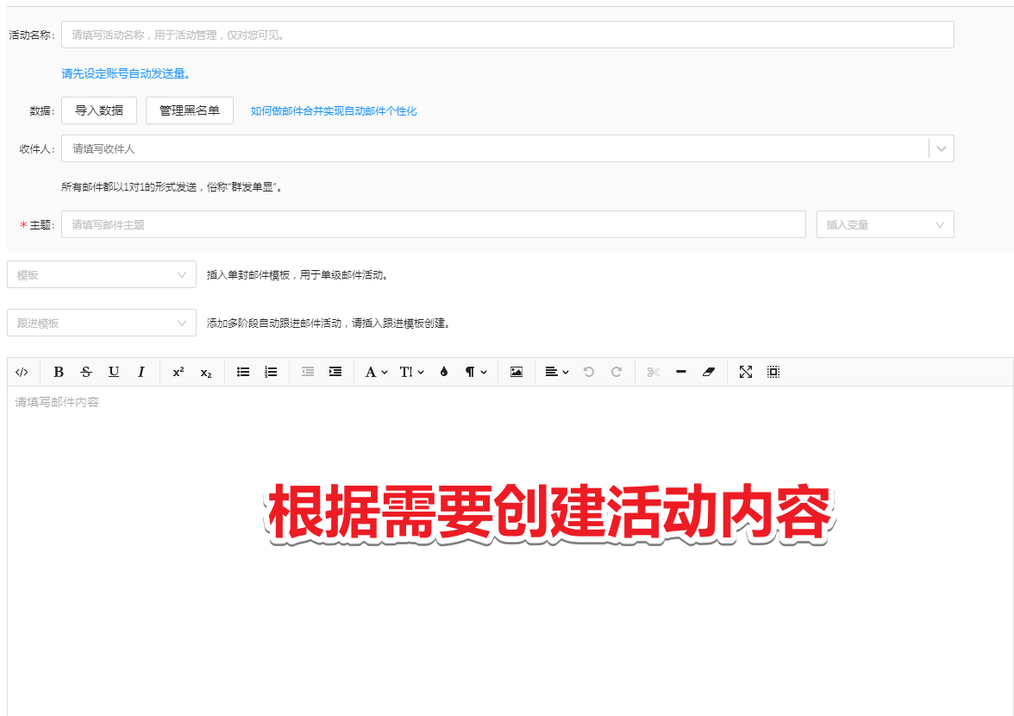The image size is (1014, 716).
Task: Open 如何做邮件合并实现自动邮件个性化 link
Action: pyautogui.click(x=334, y=111)
